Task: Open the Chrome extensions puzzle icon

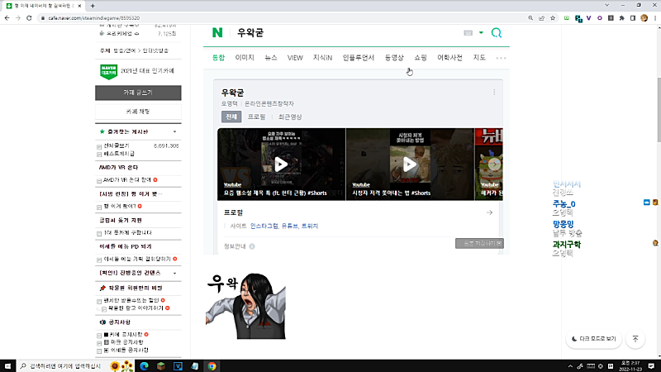Action: (x=622, y=18)
